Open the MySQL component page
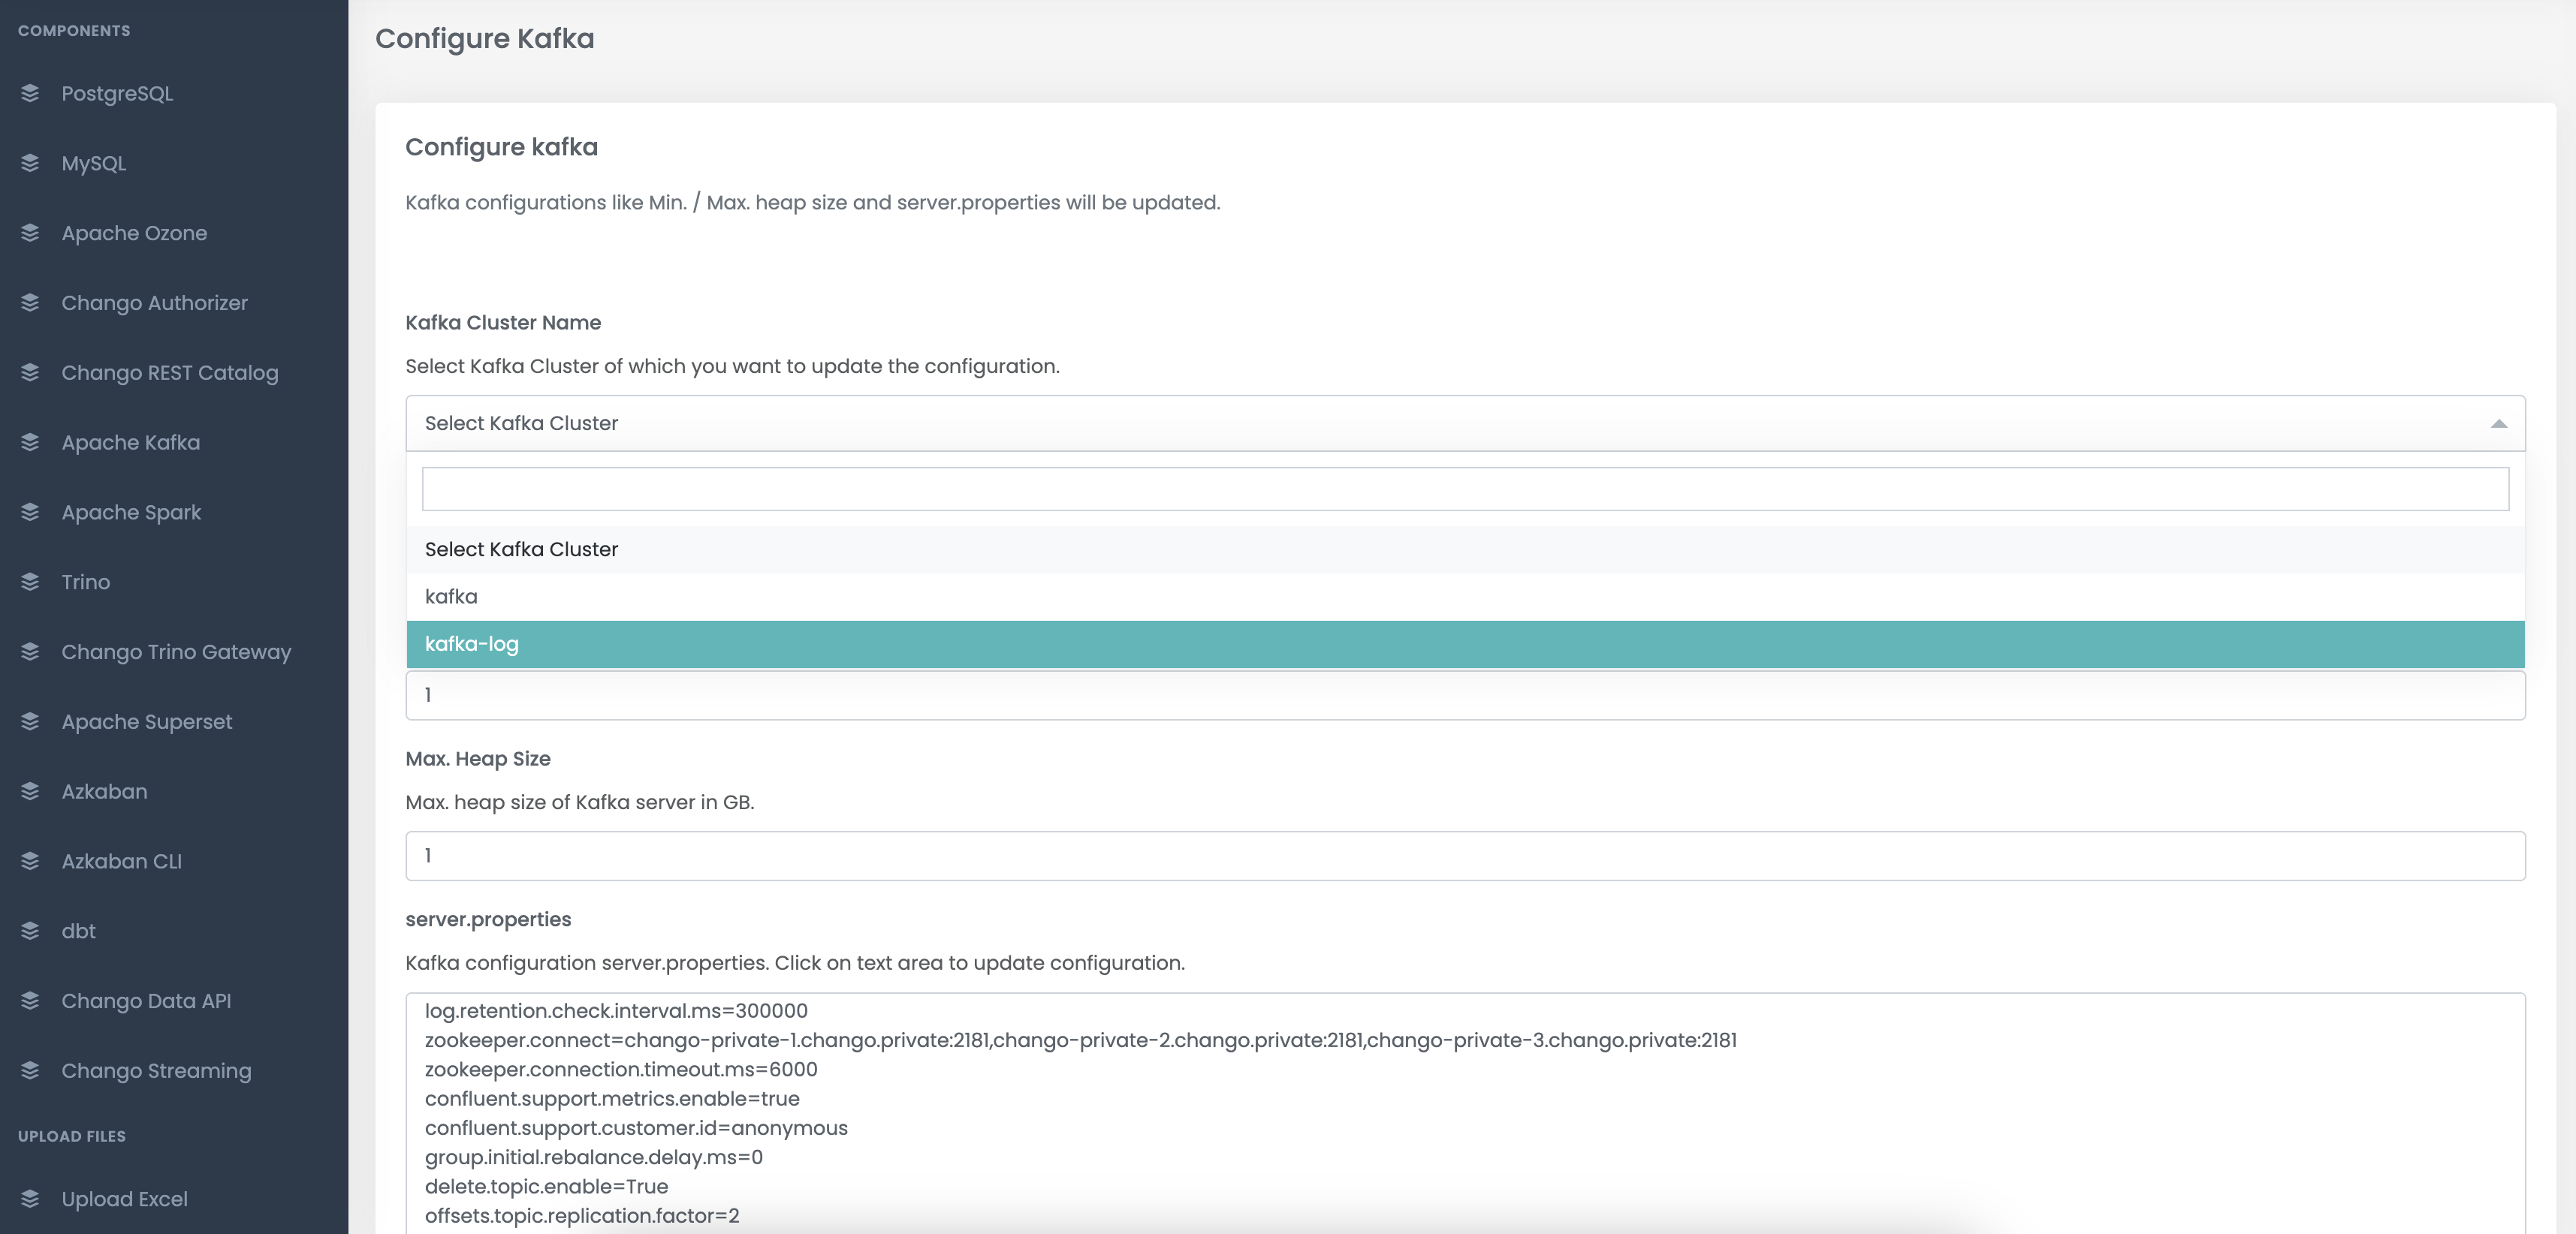 click(94, 163)
